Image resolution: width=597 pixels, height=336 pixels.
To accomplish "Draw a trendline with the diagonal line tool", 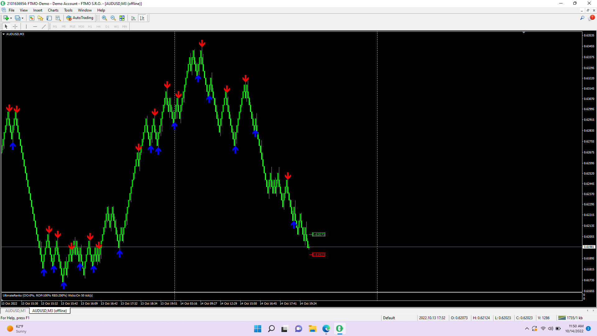I will point(44,26).
